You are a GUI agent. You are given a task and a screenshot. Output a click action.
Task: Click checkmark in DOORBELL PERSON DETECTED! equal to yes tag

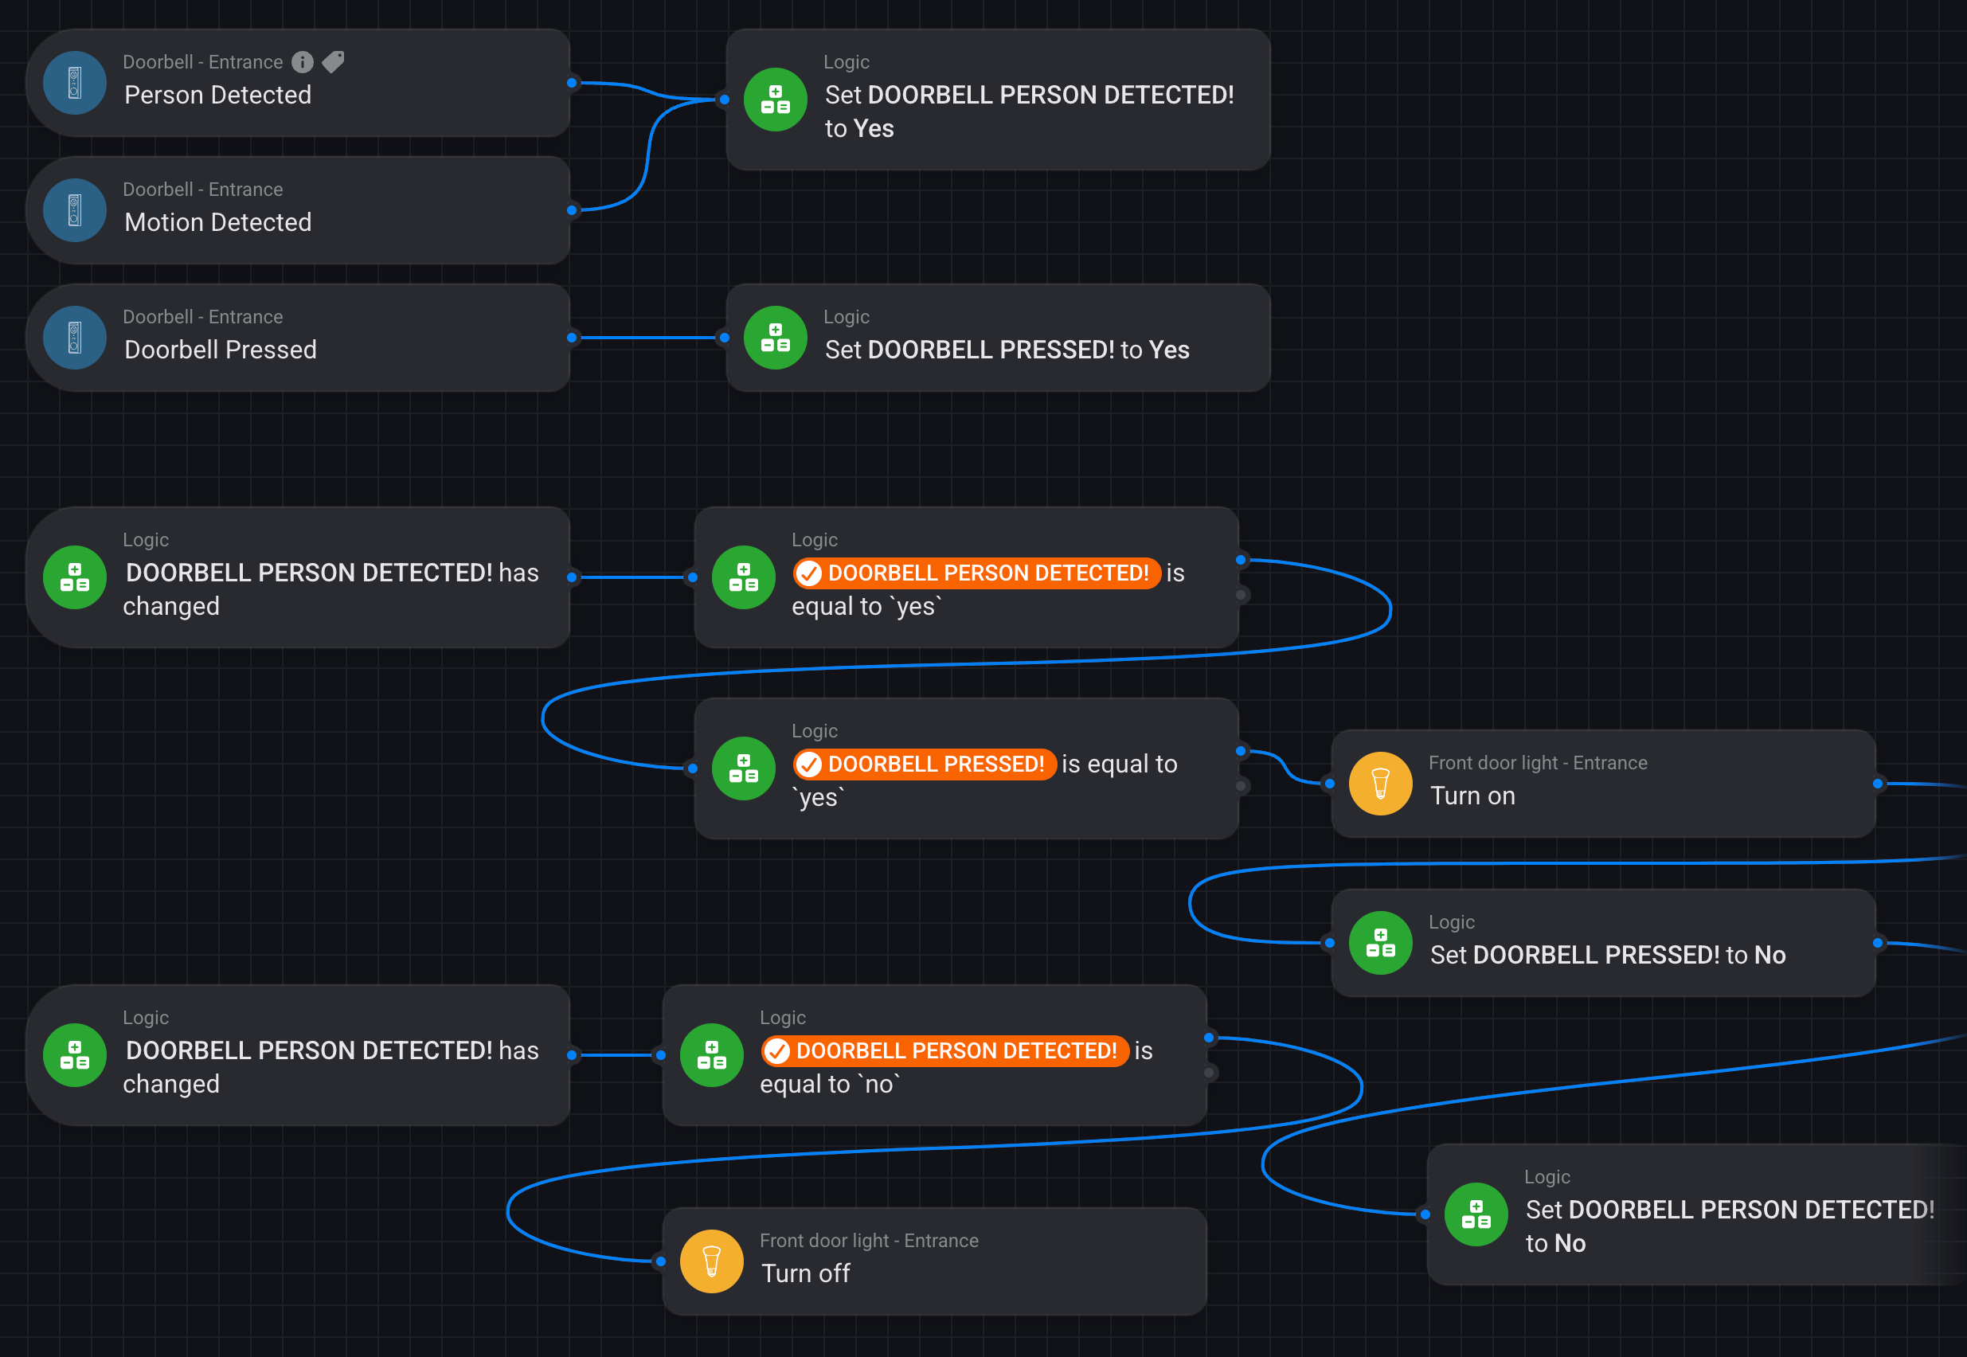(809, 573)
